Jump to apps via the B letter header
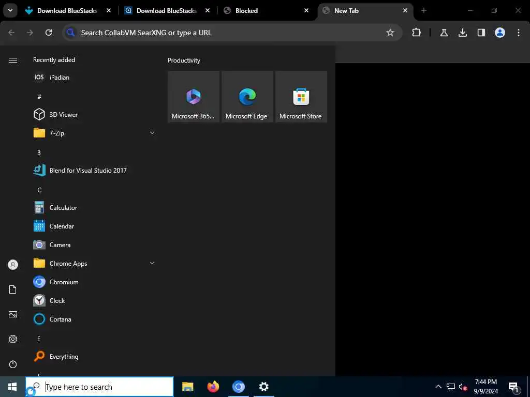This screenshot has width=530, height=397. coord(39,153)
